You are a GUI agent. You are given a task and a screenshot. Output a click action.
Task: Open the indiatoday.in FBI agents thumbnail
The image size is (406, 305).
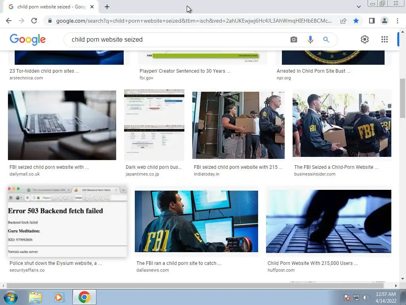pos(238,125)
